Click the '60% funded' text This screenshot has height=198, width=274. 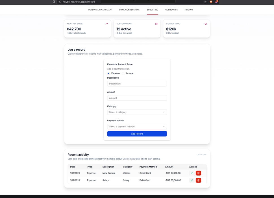coord(172,33)
